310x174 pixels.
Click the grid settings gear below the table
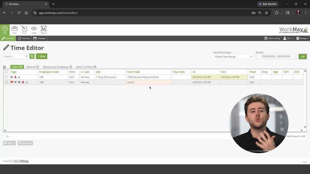7,137
